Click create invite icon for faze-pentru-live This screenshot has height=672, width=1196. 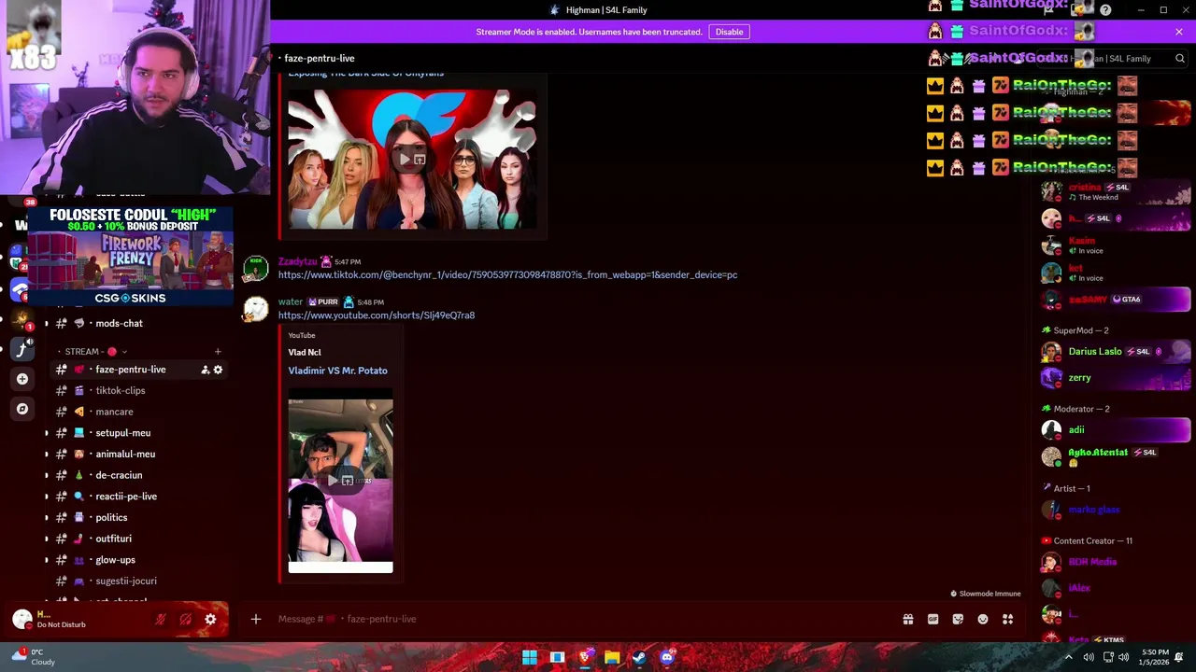tap(205, 370)
